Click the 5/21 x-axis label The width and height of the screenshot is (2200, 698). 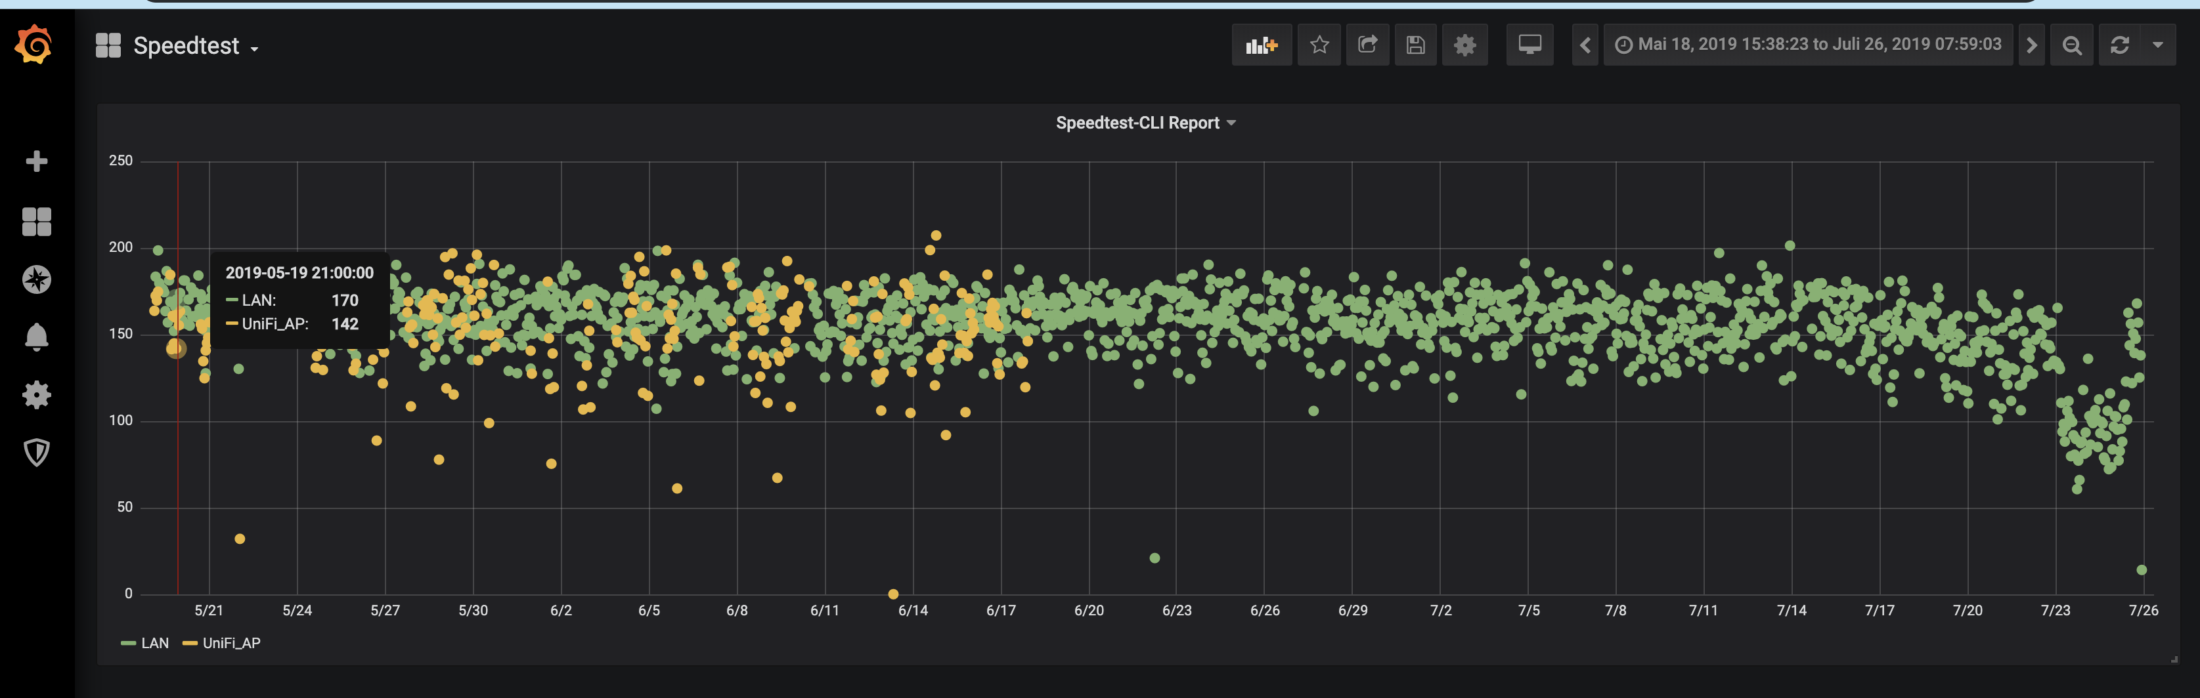209,611
